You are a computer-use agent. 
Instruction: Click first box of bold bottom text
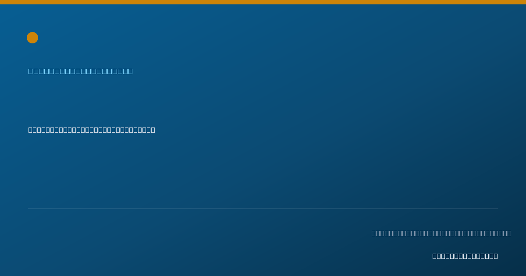coord(435,256)
